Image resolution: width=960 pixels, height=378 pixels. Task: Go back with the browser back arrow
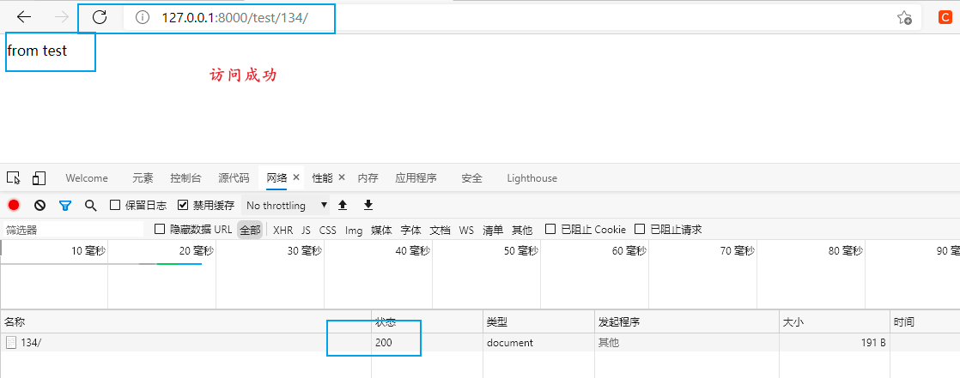tap(24, 17)
